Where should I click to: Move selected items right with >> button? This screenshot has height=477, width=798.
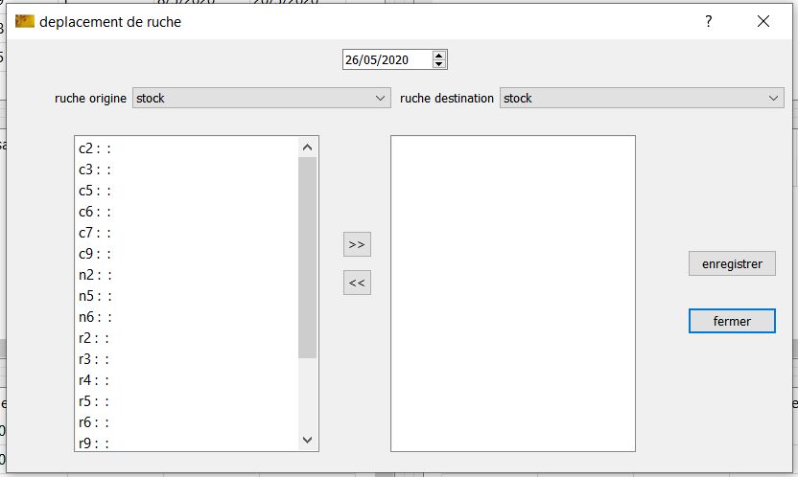357,244
